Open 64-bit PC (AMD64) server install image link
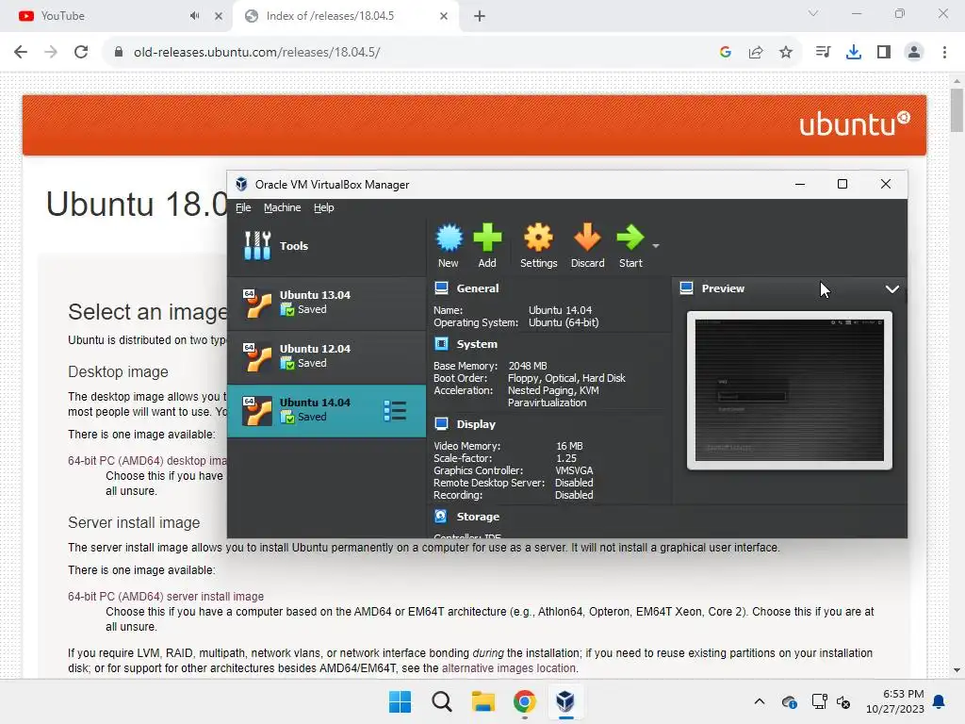This screenshot has height=724, width=965. click(166, 597)
